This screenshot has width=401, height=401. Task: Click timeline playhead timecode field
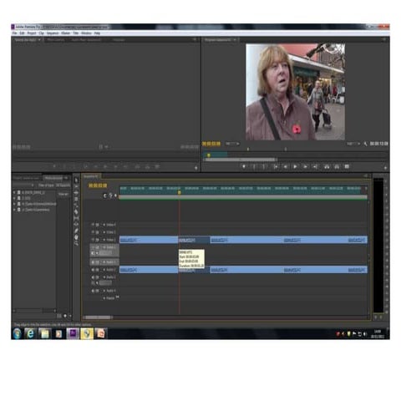pyautogui.click(x=98, y=185)
